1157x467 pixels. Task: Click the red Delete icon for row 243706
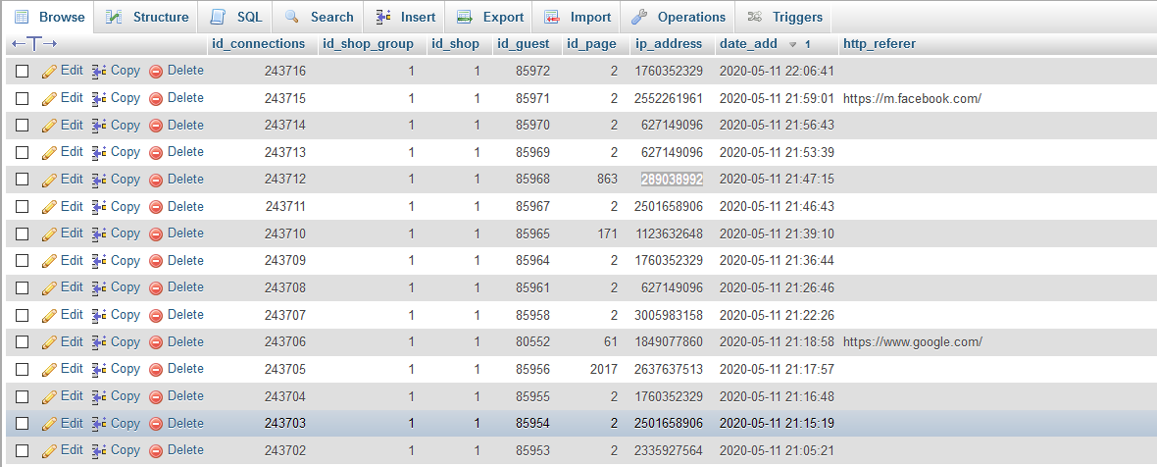(x=156, y=342)
